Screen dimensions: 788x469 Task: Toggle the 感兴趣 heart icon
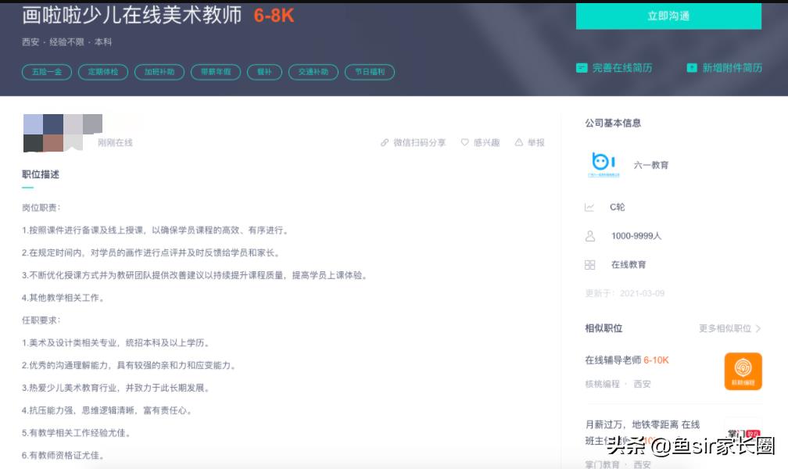(465, 143)
